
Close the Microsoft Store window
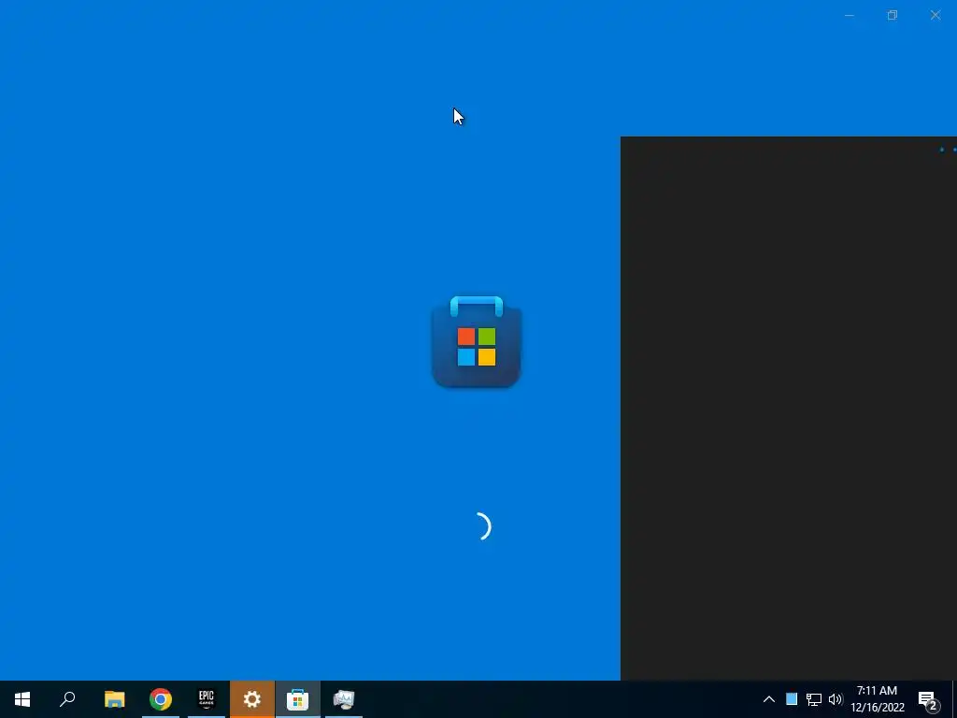pos(935,15)
